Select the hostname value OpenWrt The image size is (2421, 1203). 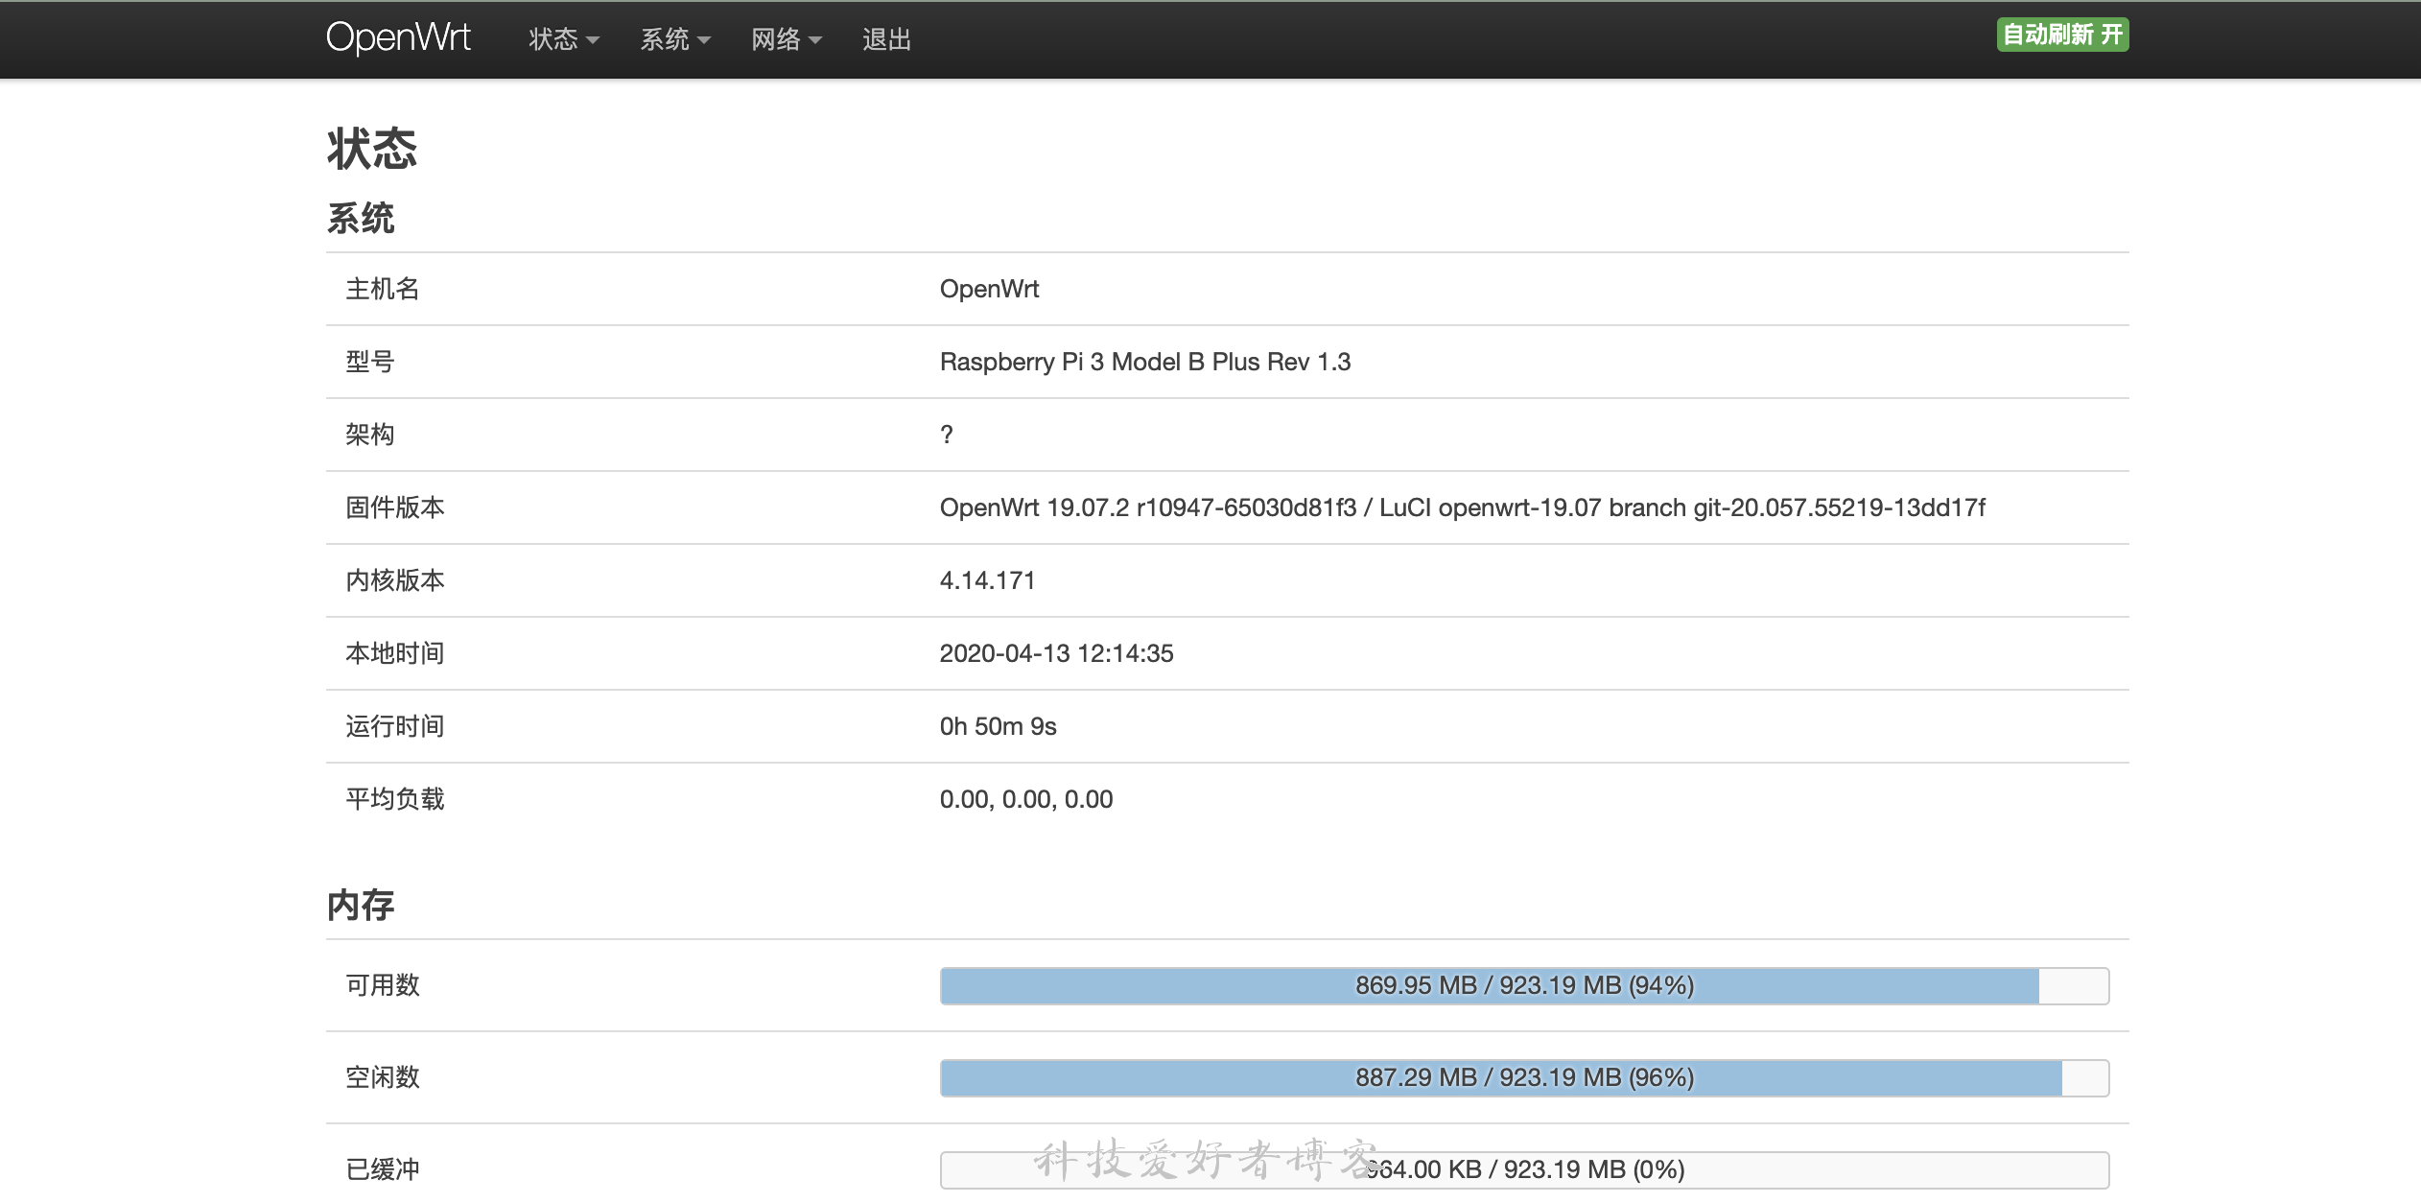tap(989, 289)
